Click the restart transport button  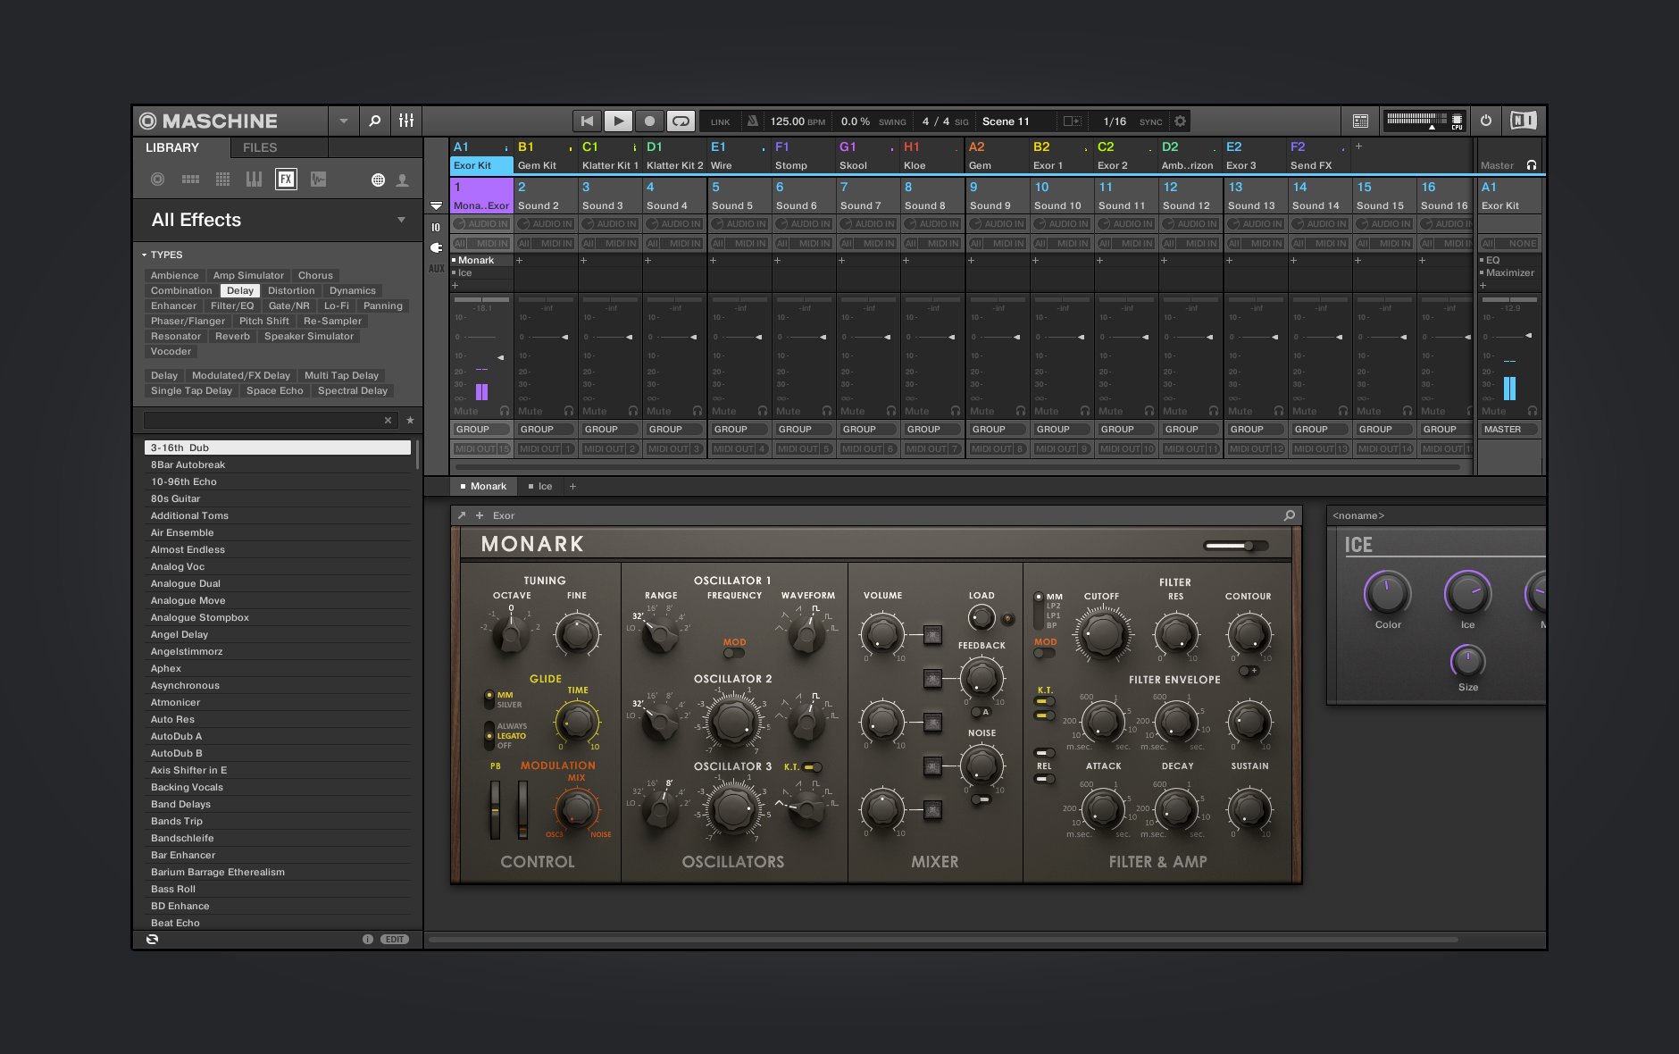587,121
